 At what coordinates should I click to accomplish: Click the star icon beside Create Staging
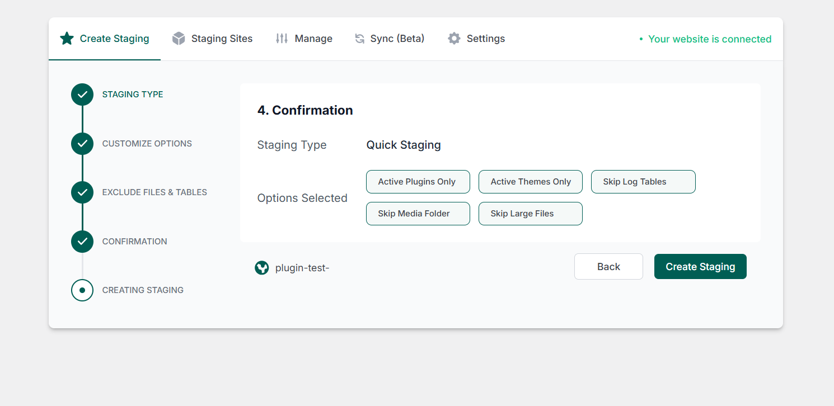pyautogui.click(x=67, y=39)
